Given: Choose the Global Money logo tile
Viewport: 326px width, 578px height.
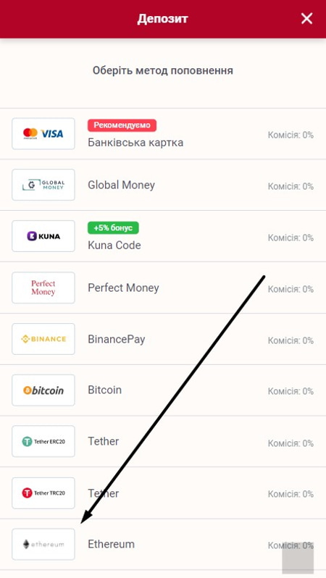Looking at the screenshot, I should (x=43, y=185).
